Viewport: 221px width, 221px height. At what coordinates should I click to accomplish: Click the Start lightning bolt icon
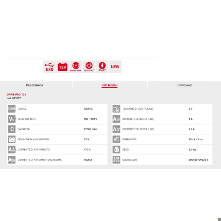point(102,67)
